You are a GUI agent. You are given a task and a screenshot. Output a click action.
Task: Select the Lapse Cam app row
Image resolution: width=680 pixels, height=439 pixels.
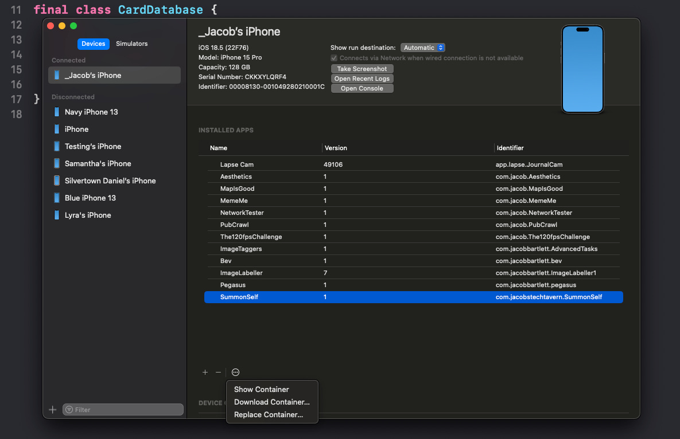(x=414, y=164)
